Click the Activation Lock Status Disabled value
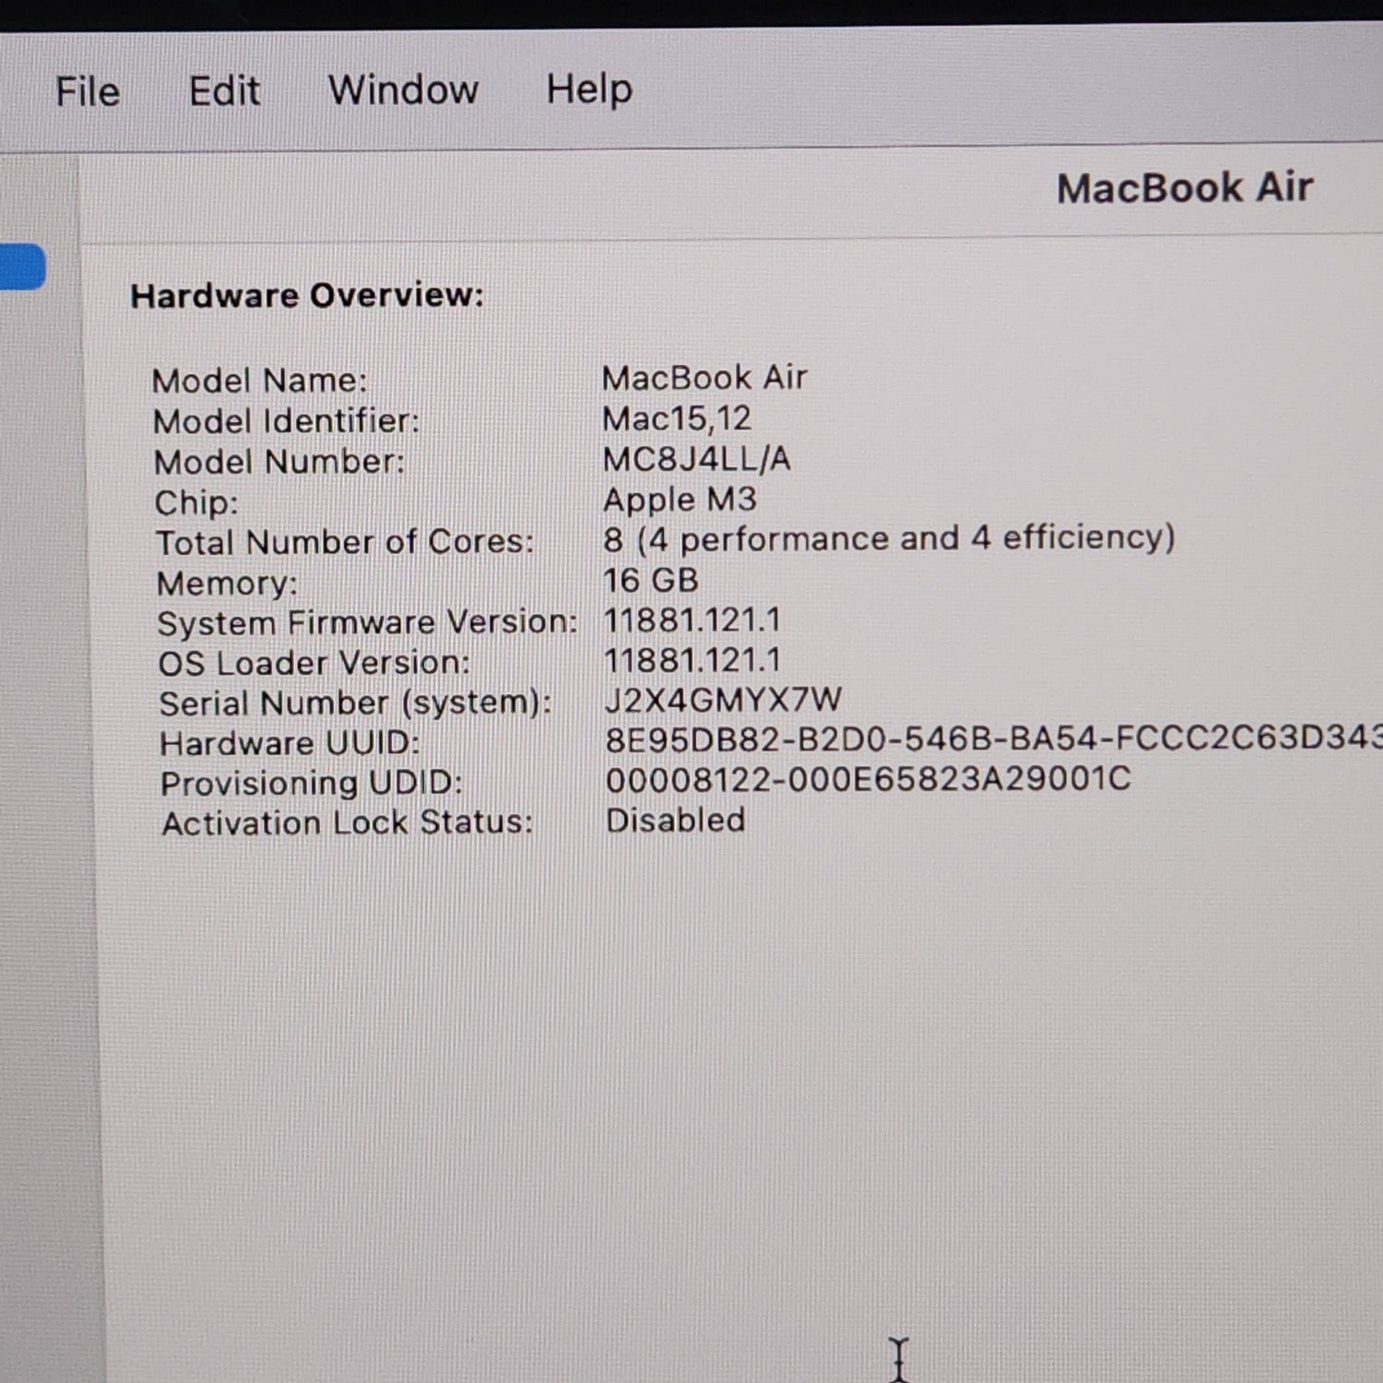 [x=675, y=821]
